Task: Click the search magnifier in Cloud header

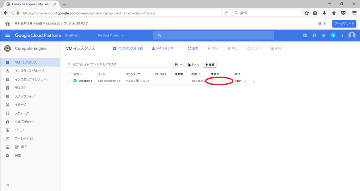Action: click(x=160, y=35)
